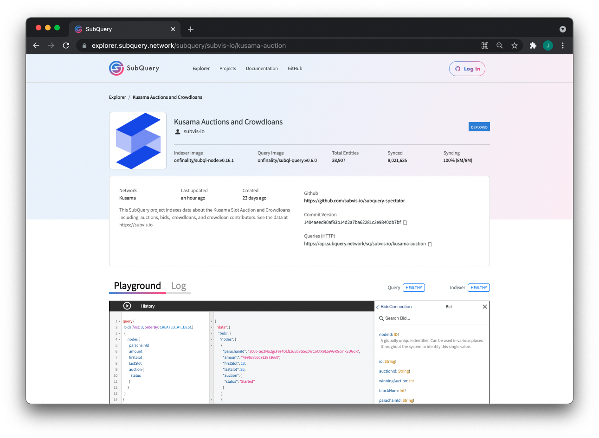599x438 pixels.
Task: Click the parachainId field in docs
Action: 390,400
